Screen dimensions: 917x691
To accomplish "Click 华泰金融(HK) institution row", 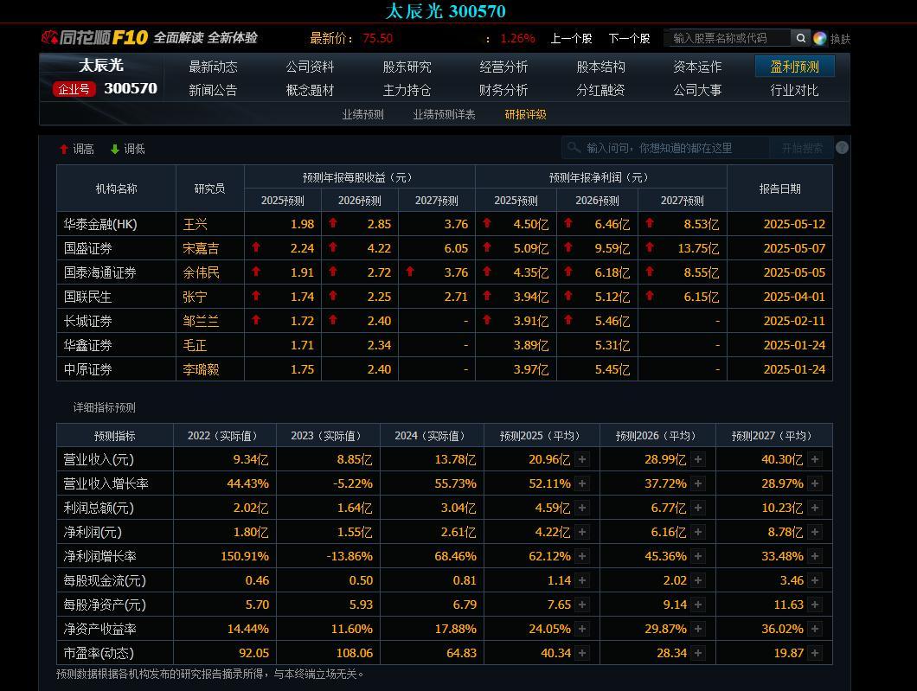I will pos(445,224).
